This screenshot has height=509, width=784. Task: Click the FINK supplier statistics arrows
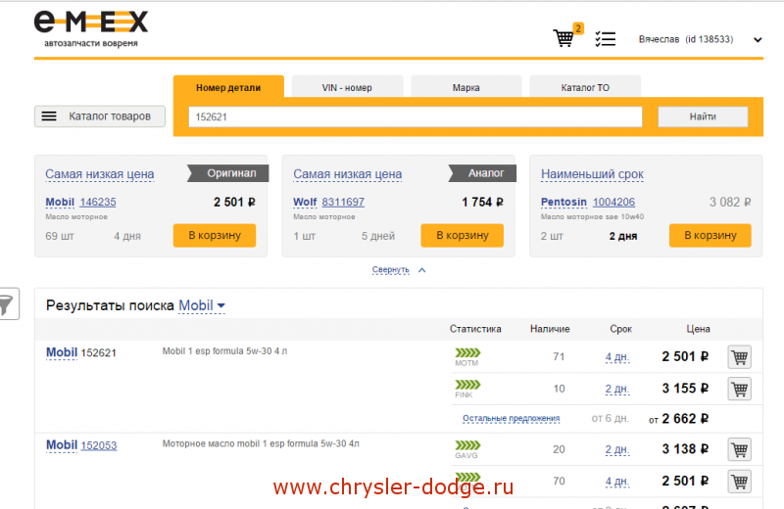click(467, 385)
